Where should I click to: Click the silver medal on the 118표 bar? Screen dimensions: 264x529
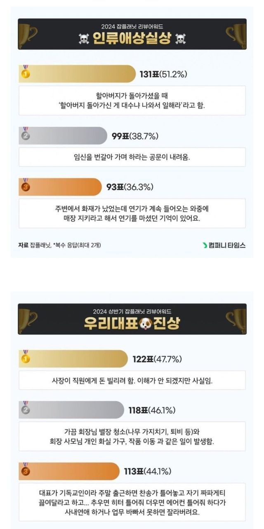coord(26,410)
